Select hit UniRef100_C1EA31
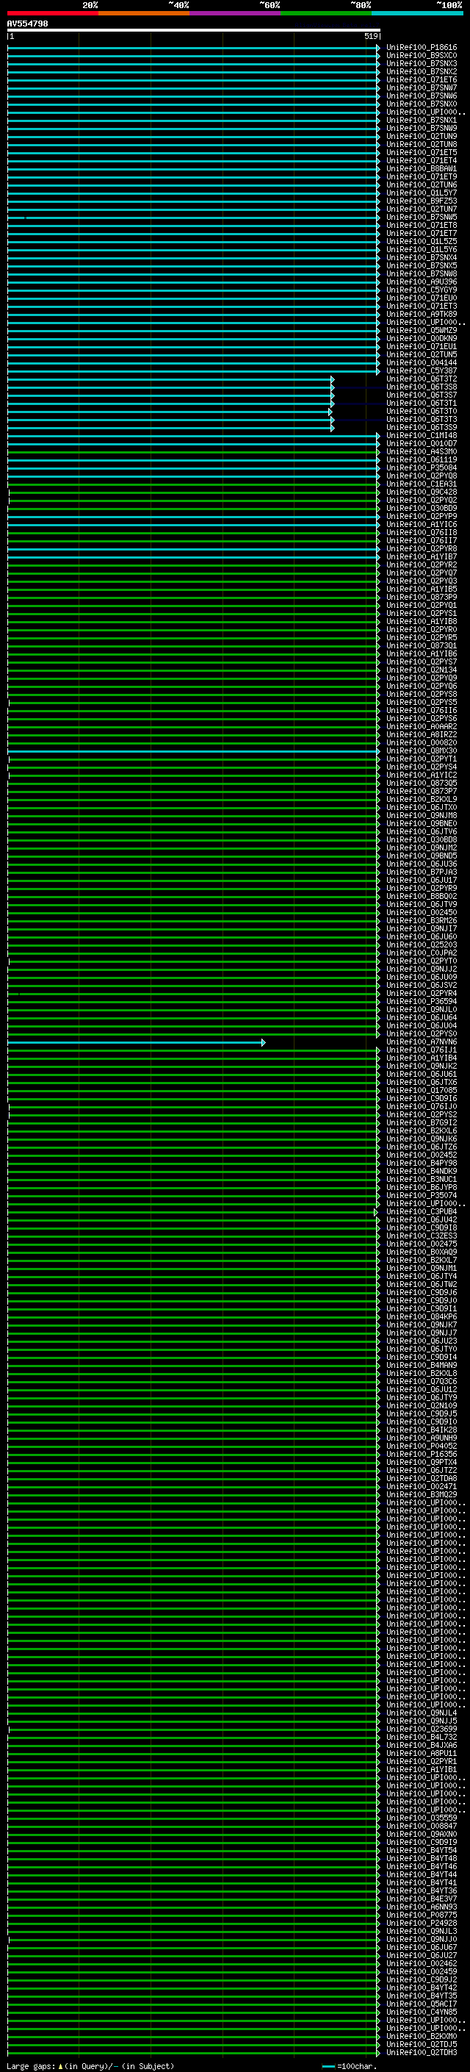The height and width of the screenshot is (2072, 470). (x=422, y=484)
